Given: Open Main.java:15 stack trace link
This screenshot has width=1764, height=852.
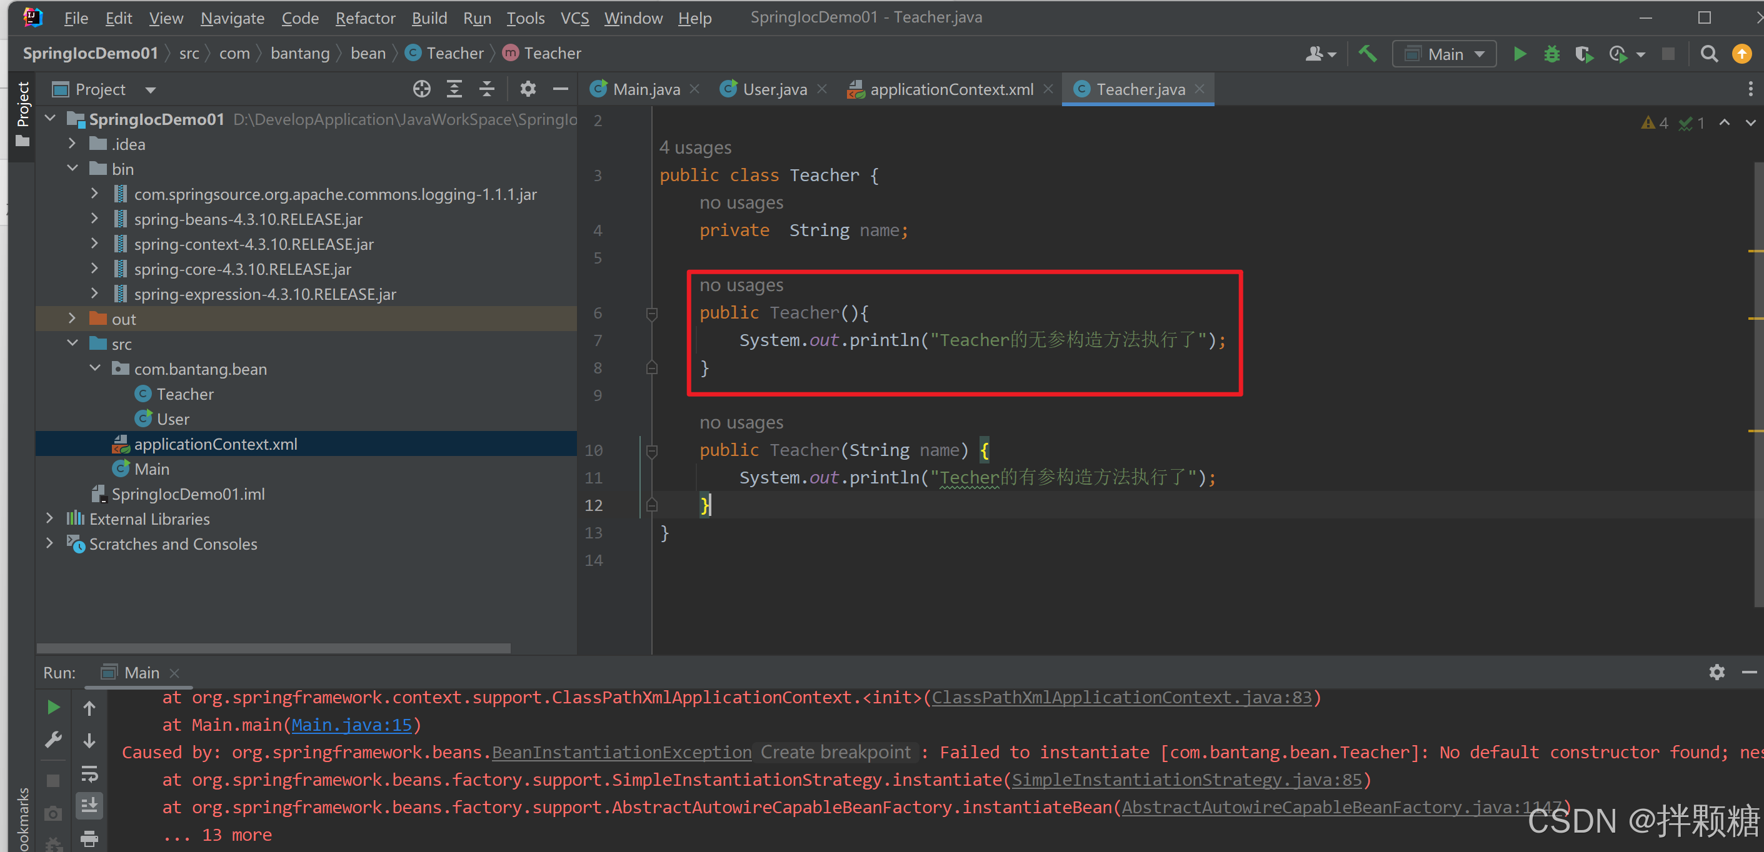Looking at the screenshot, I should click(351, 725).
